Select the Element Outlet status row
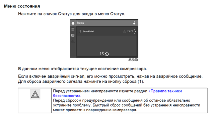This screenshot has width=216, height=126. click(106, 31)
